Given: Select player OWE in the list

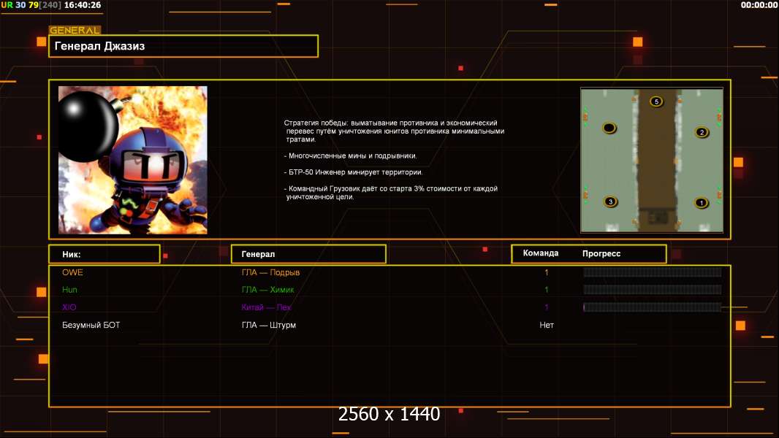Looking at the screenshot, I should click(72, 272).
